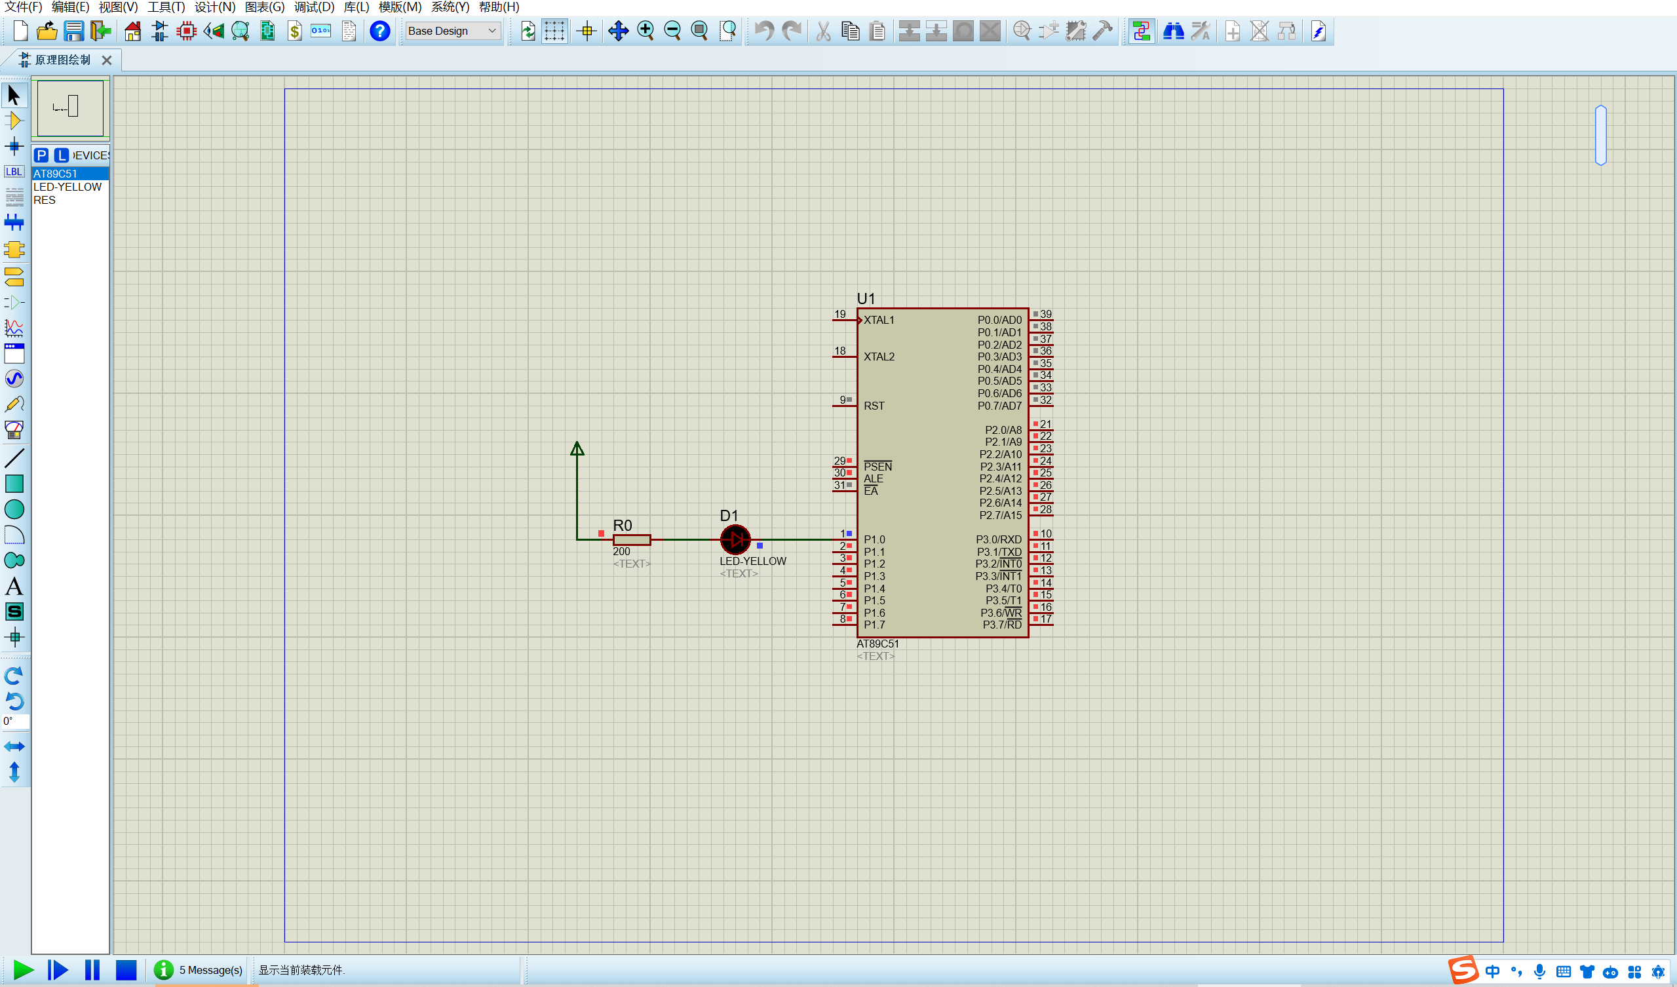
Task: Choose Probe mode tool
Action: pos(14,404)
